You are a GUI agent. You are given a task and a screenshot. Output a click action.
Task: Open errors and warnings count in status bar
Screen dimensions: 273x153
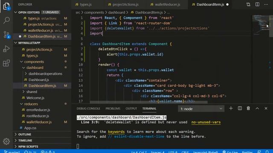tap(48, 152)
